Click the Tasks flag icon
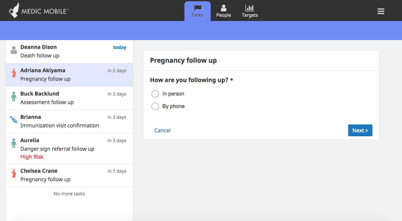 198,8
